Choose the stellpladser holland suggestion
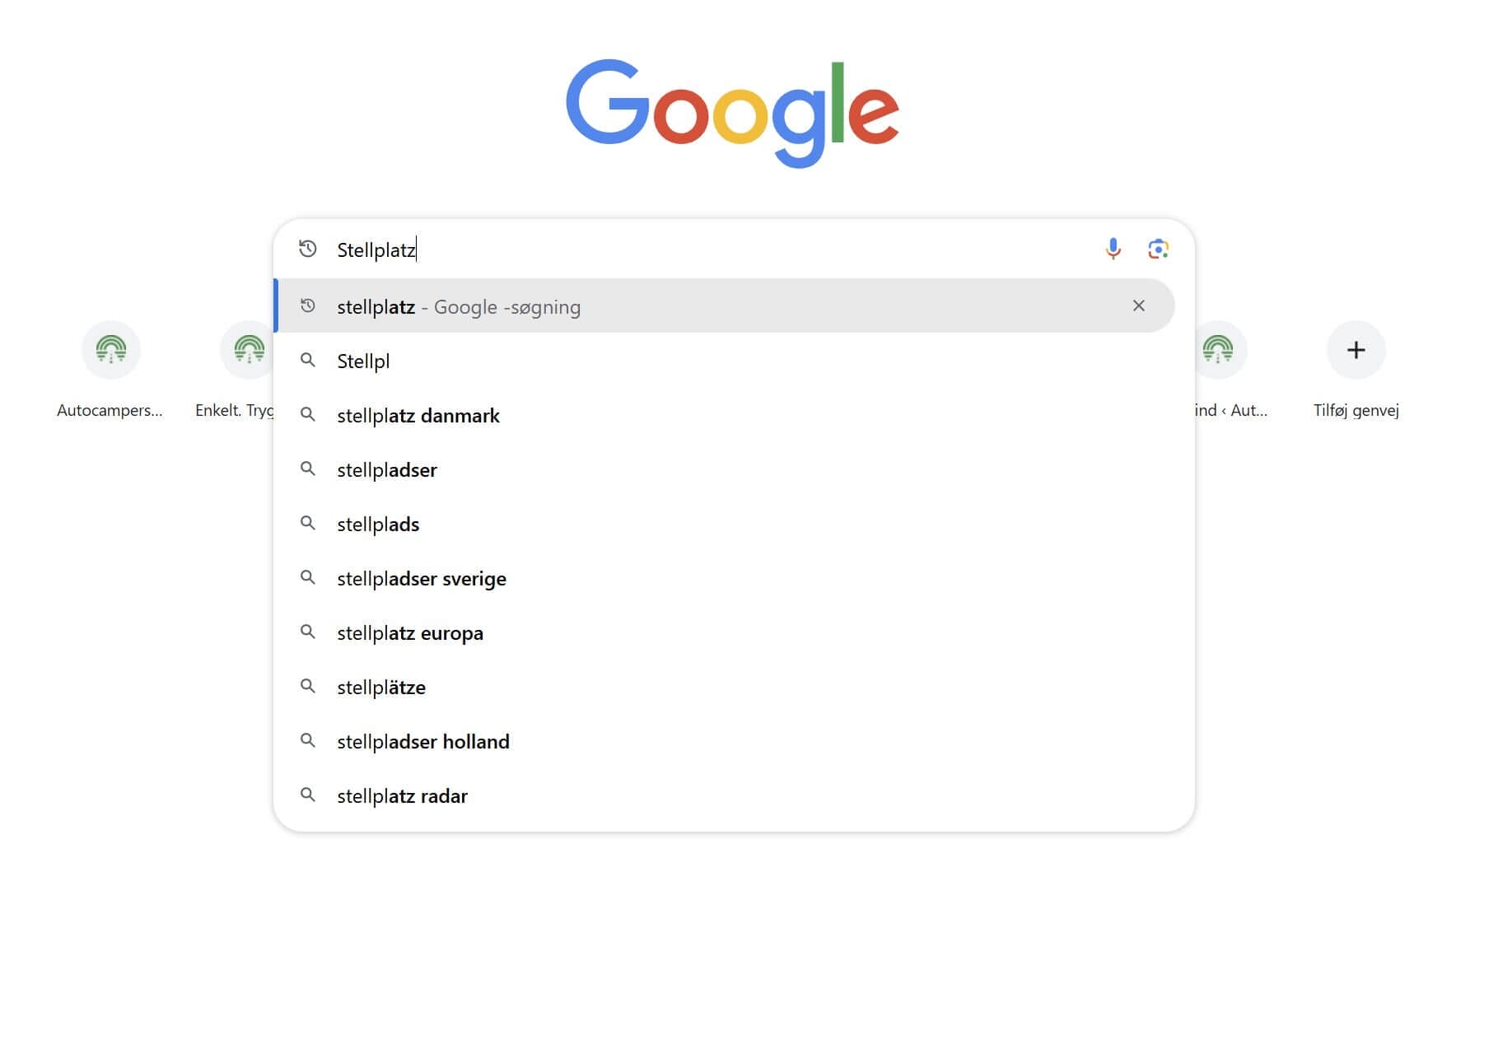The image size is (1512, 1040). 726,741
